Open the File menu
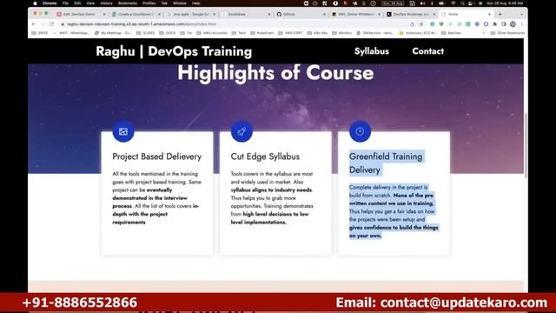Viewport: 556px width, 313px height. [x=65, y=3]
